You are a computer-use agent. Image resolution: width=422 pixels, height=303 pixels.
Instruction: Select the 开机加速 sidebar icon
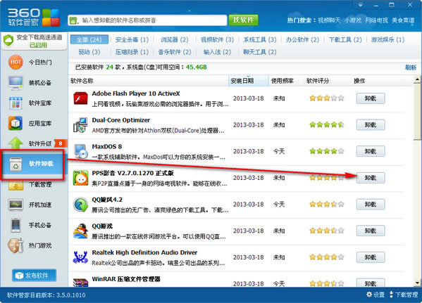15,205
